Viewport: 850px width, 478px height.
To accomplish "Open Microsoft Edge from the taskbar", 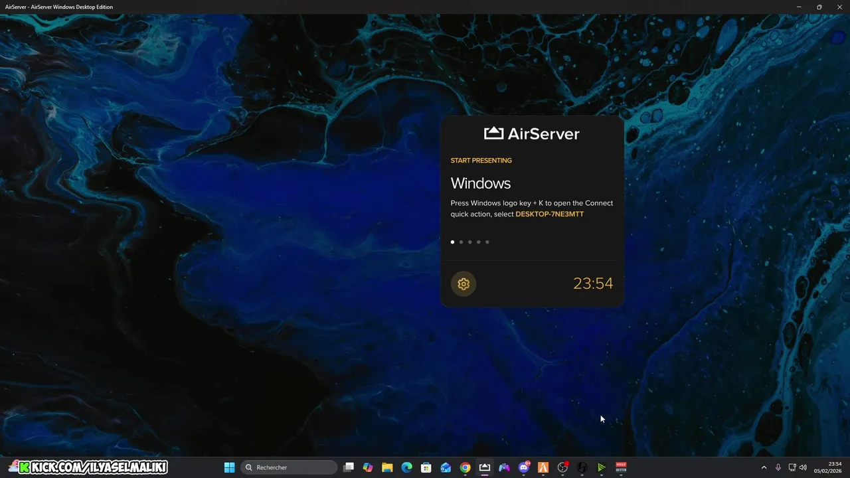I will (x=407, y=467).
